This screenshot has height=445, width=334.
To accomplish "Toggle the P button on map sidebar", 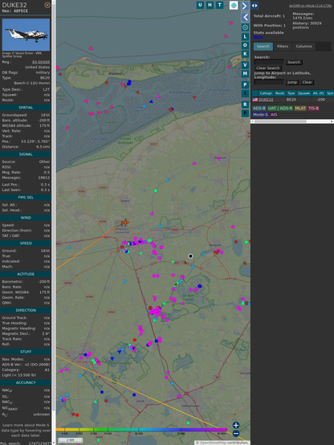I will [x=245, y=84].
